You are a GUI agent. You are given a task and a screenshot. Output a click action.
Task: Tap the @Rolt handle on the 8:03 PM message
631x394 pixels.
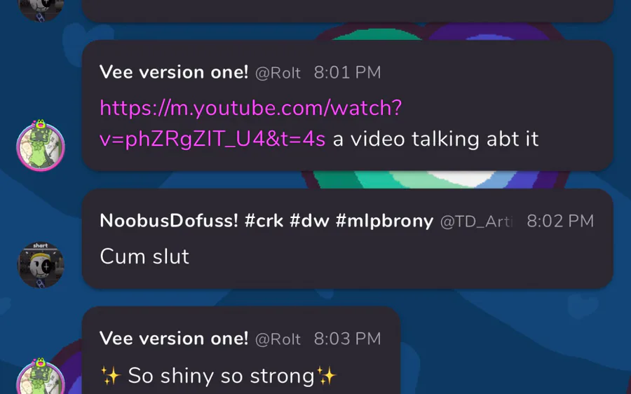[x=278, y=339]
